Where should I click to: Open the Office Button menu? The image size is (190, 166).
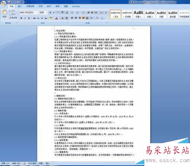(3, 3)
